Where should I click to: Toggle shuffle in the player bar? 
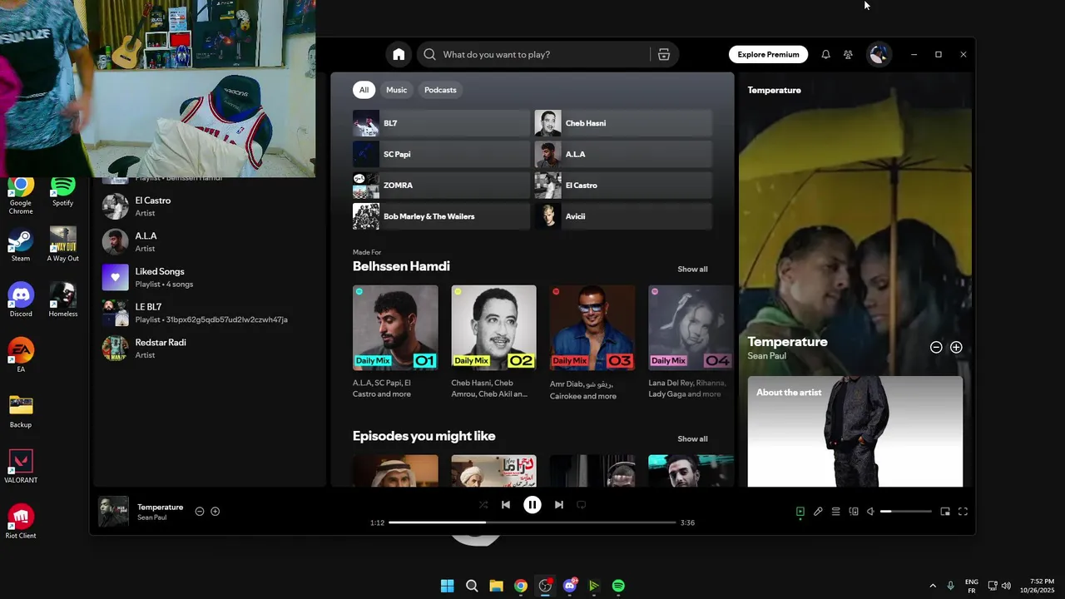coord(483,504)
